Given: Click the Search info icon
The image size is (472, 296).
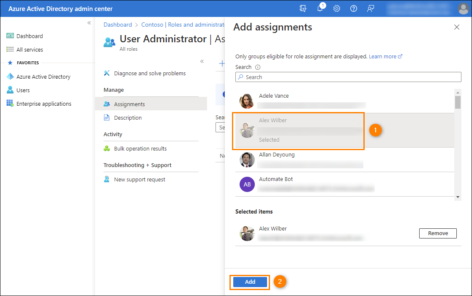Looking at the screenshot, I should (258, 67).
